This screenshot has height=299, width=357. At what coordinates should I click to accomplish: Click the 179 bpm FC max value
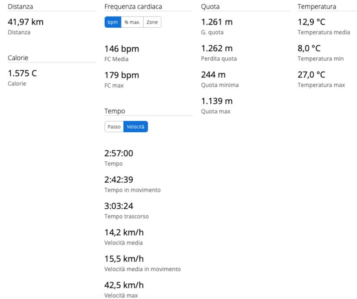pyautogui.click(x=122, y=75)
